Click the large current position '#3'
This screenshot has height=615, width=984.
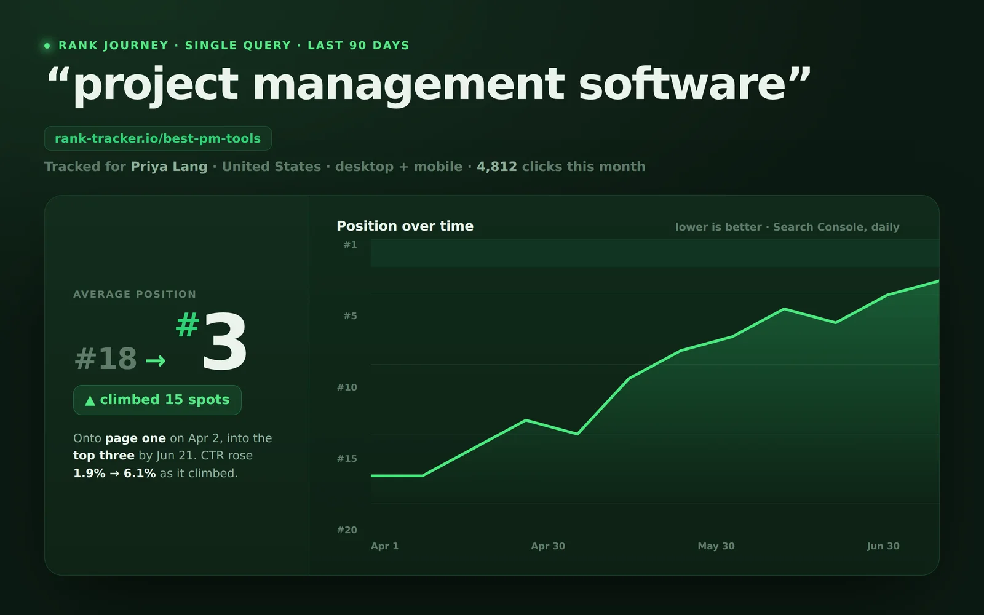[x=212, y=341]
